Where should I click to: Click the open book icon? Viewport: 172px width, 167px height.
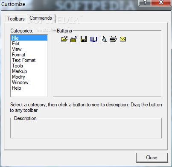tap(93, 39)
